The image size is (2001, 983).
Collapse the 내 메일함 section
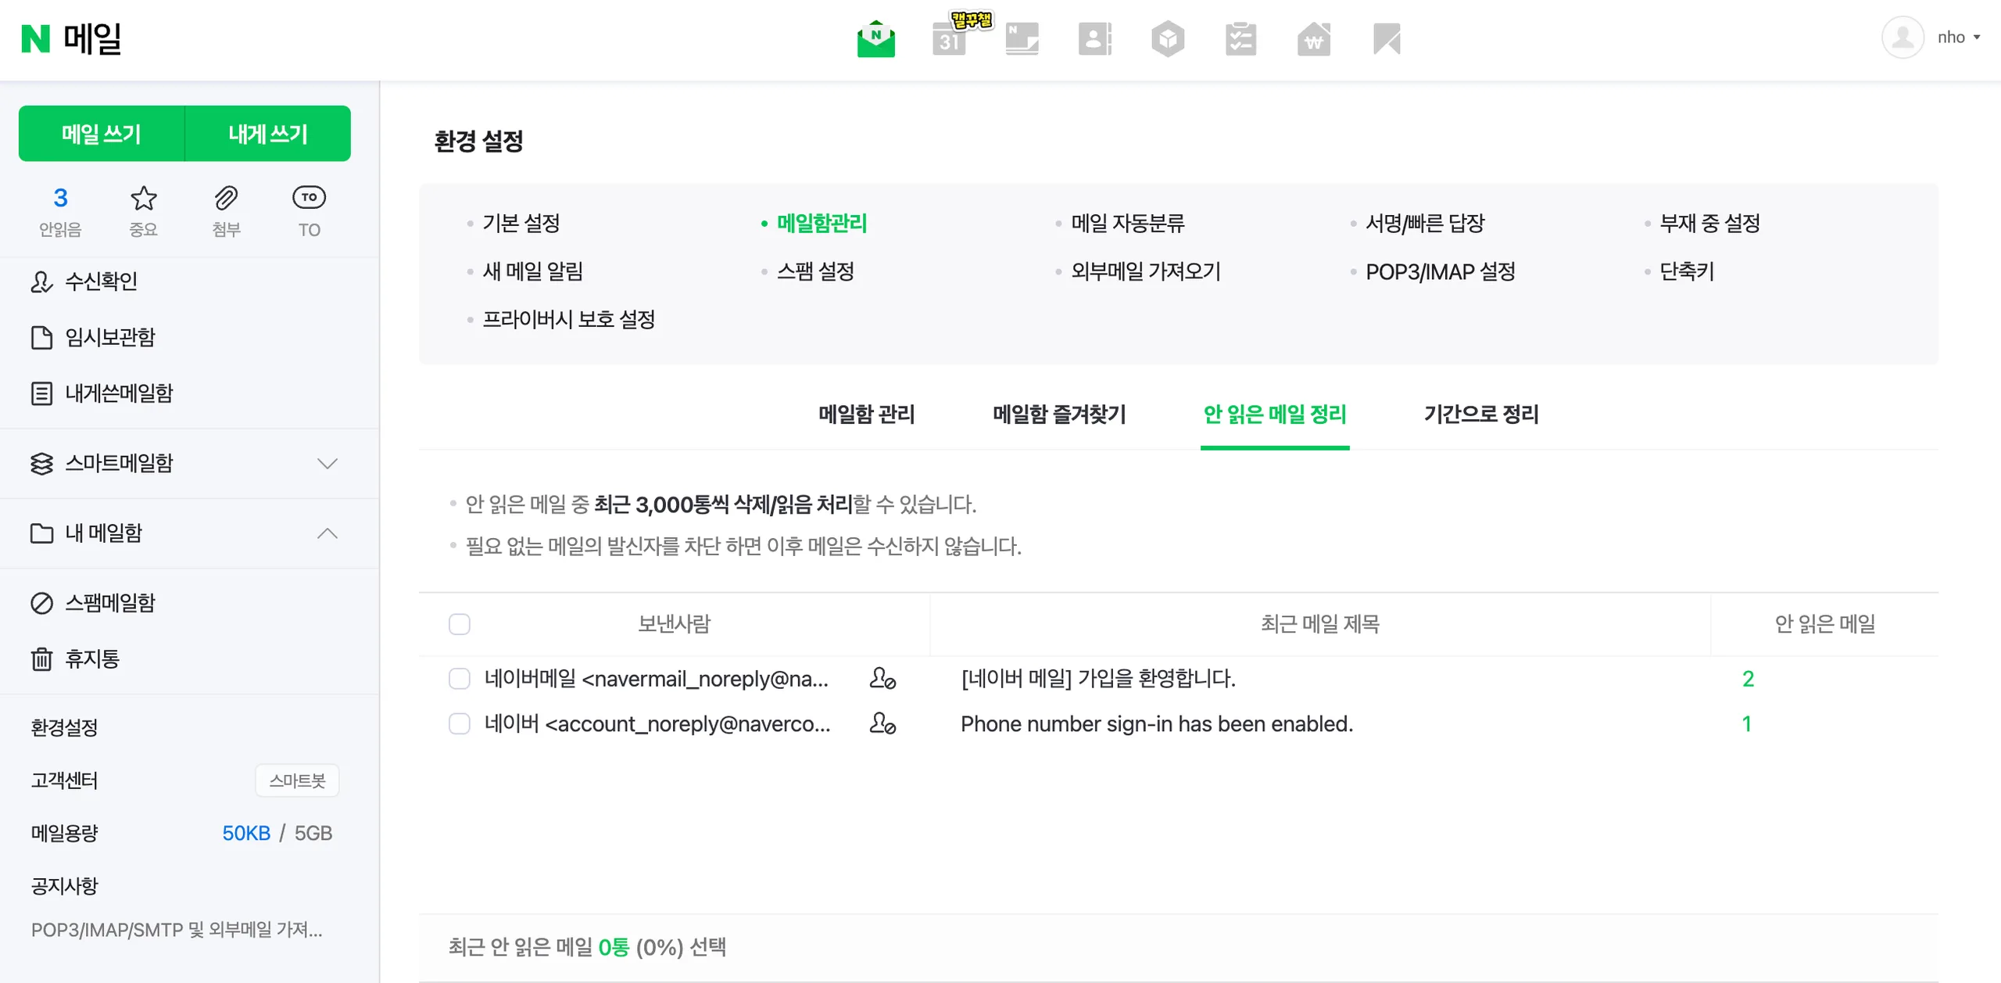[328, 533]
